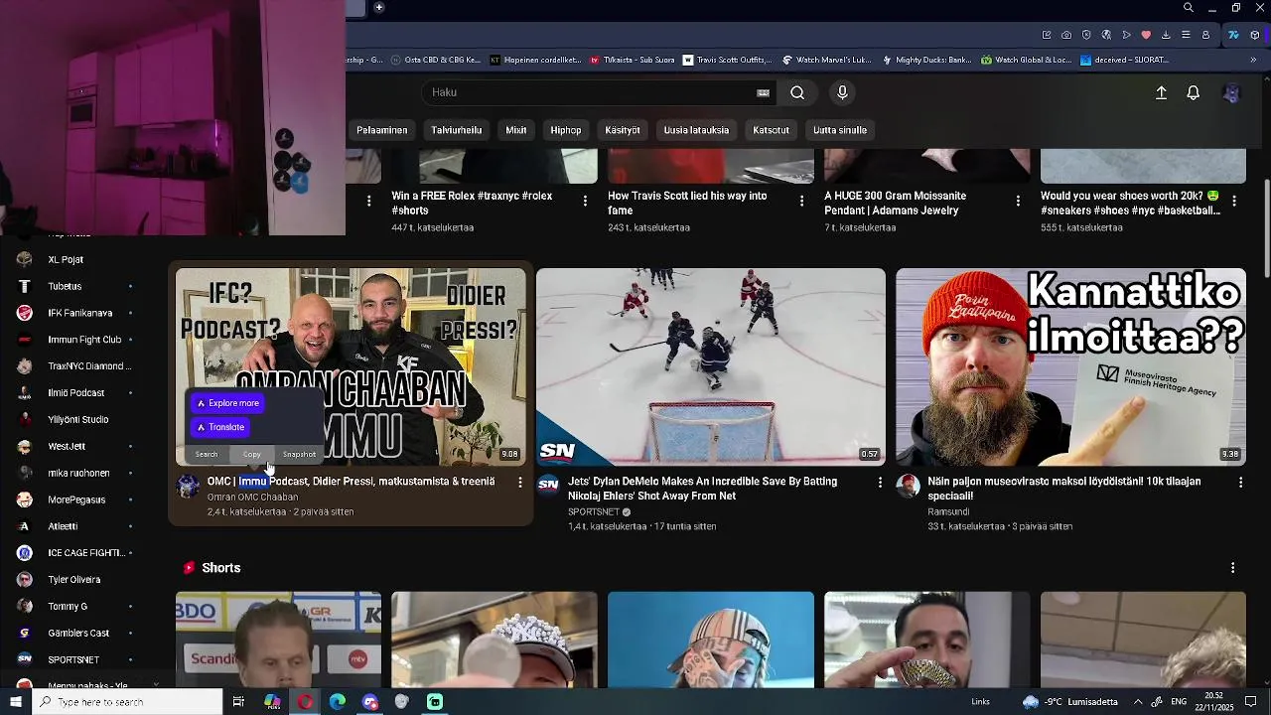Select the Uusia latauksia filter chip
The image size is (1271, 715).
pyautogui.click(x=696, y=130)
